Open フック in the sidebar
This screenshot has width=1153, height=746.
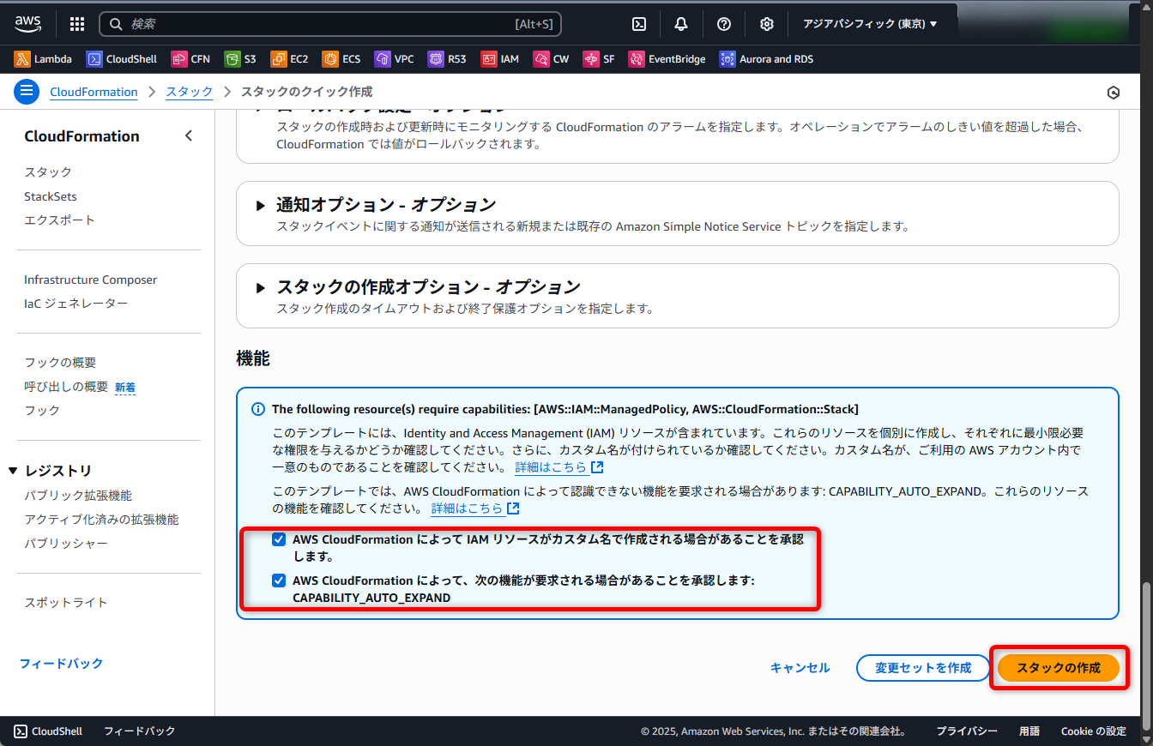[42, 411]
